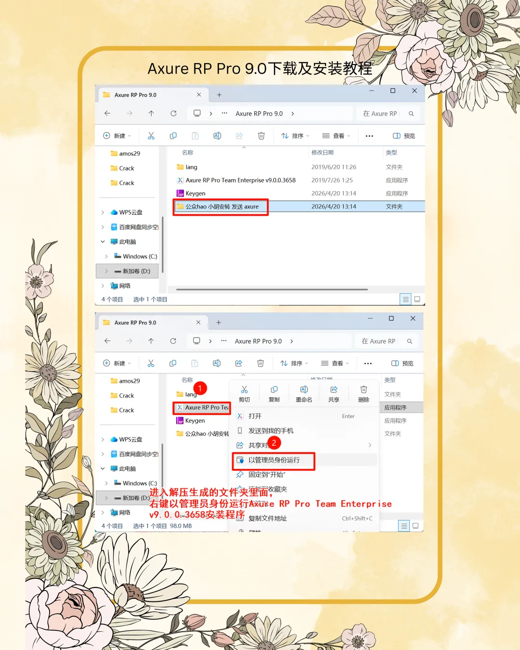Click 类型 column header in upper window
The image size is (520, 650).
coord(391,153)
